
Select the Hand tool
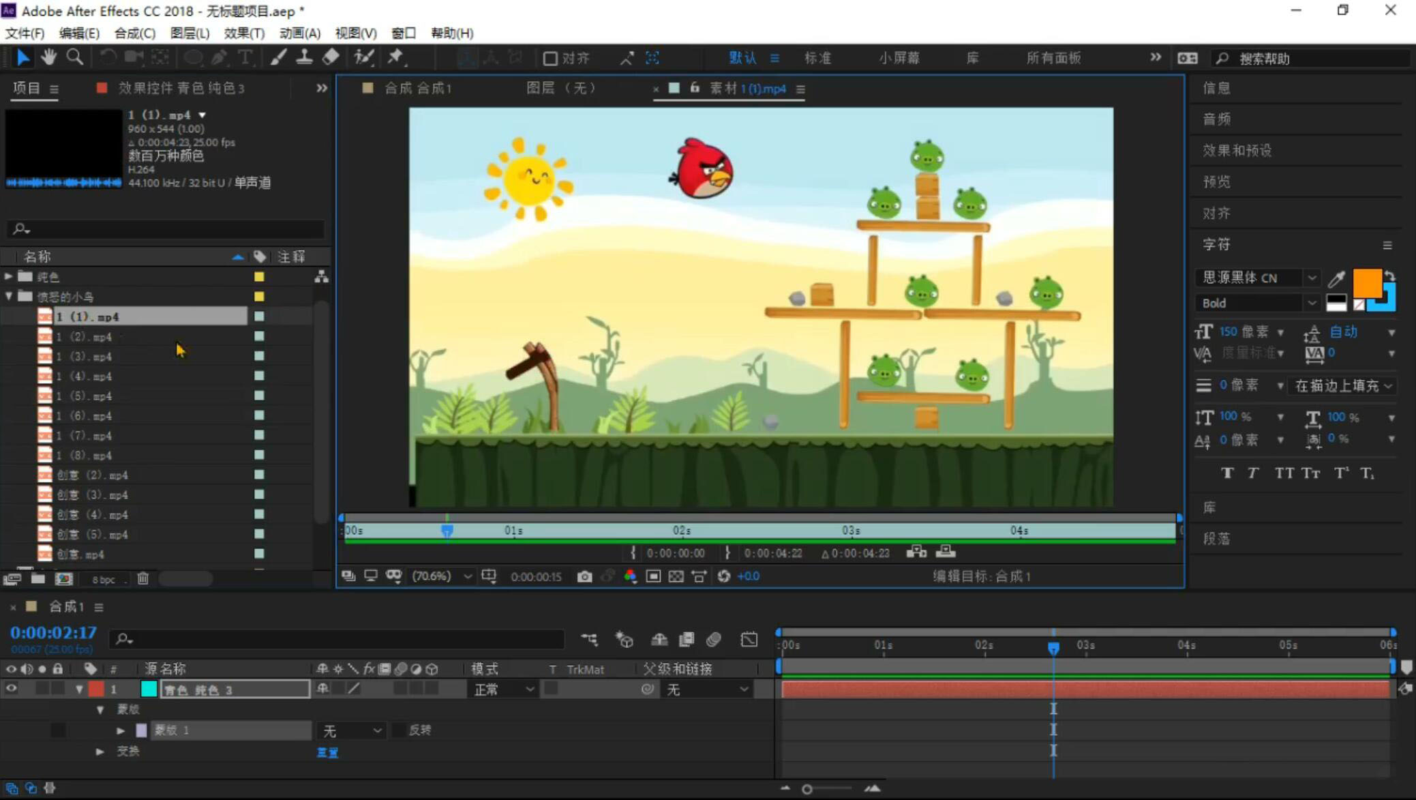click(x=48, y=58)
